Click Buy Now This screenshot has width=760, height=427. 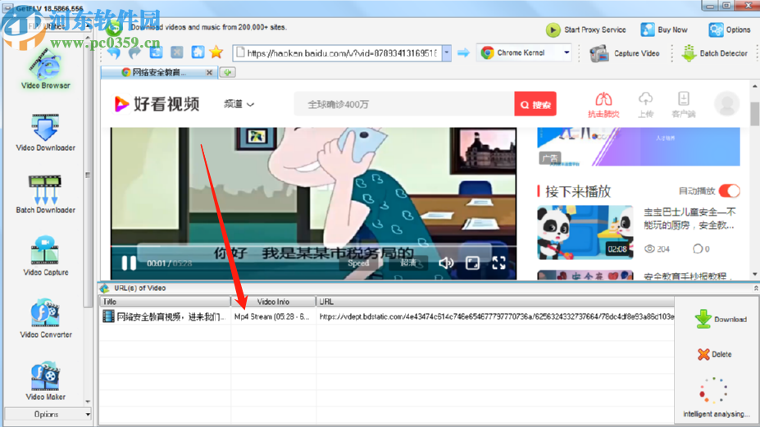(663, 30)
